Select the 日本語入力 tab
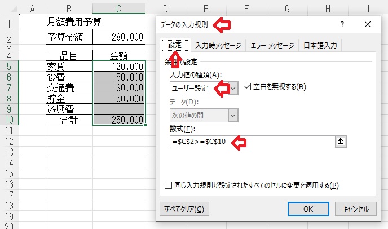Image resolution: width=388 pixels, height=229 pixels. [x=320, y=46]
